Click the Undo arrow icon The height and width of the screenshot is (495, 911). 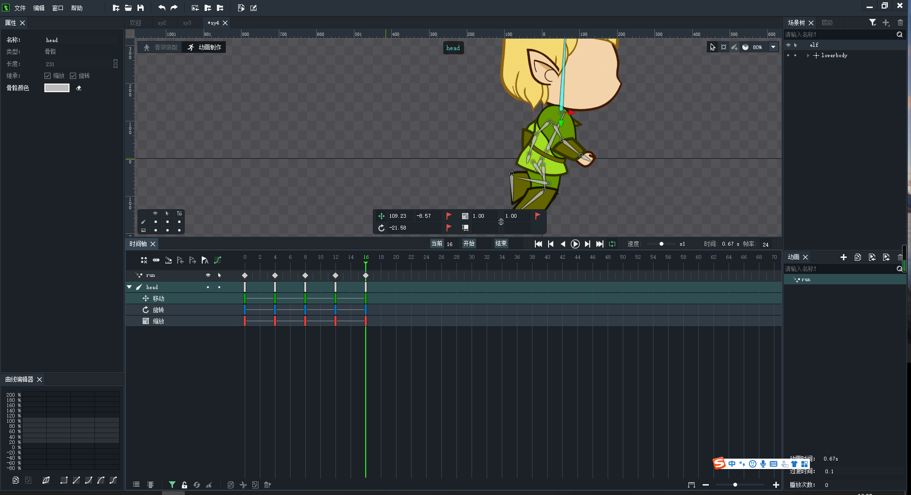click(162, 8)
